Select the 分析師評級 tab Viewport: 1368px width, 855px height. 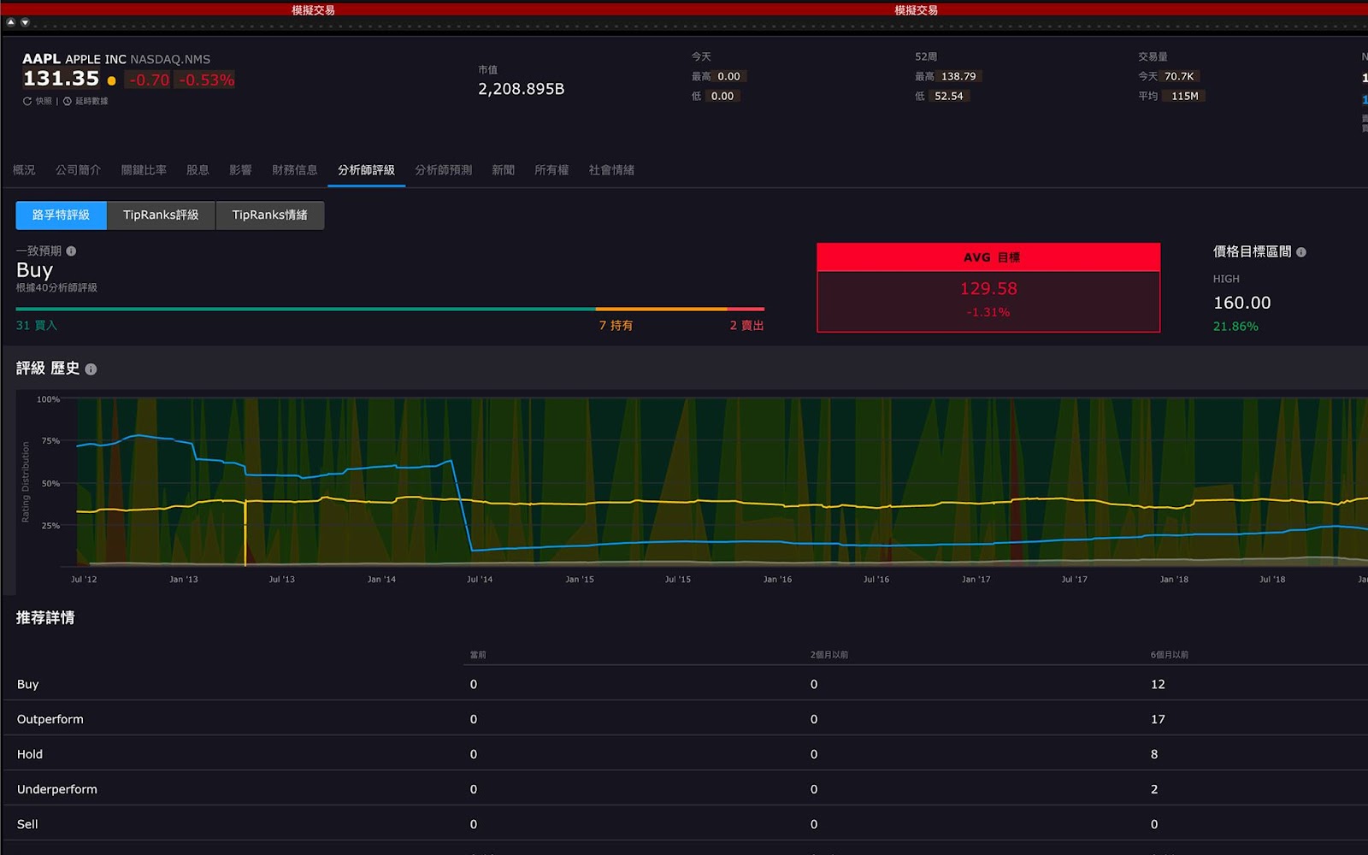[366, 170]
